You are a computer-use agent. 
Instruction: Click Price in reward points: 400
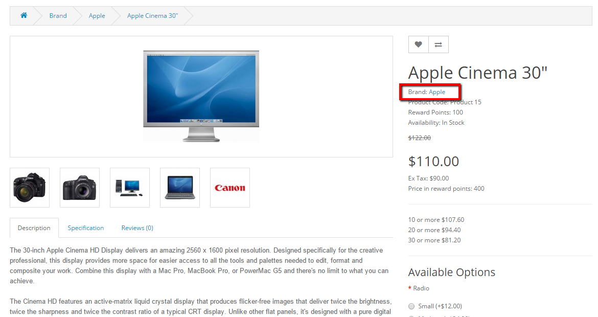446,189
